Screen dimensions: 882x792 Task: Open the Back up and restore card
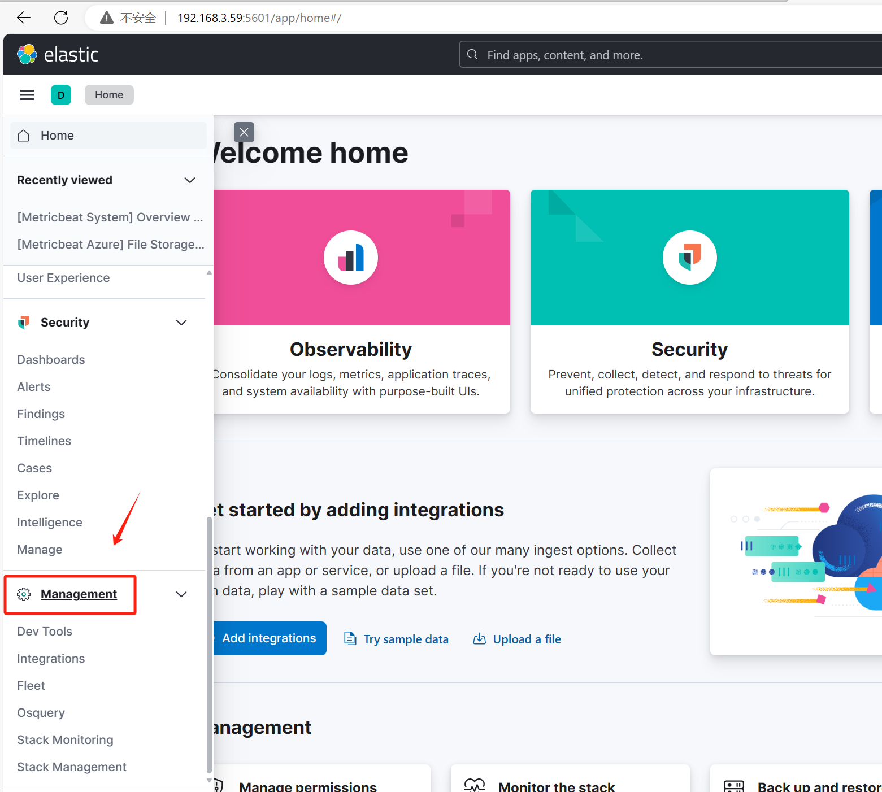[796, 778]
